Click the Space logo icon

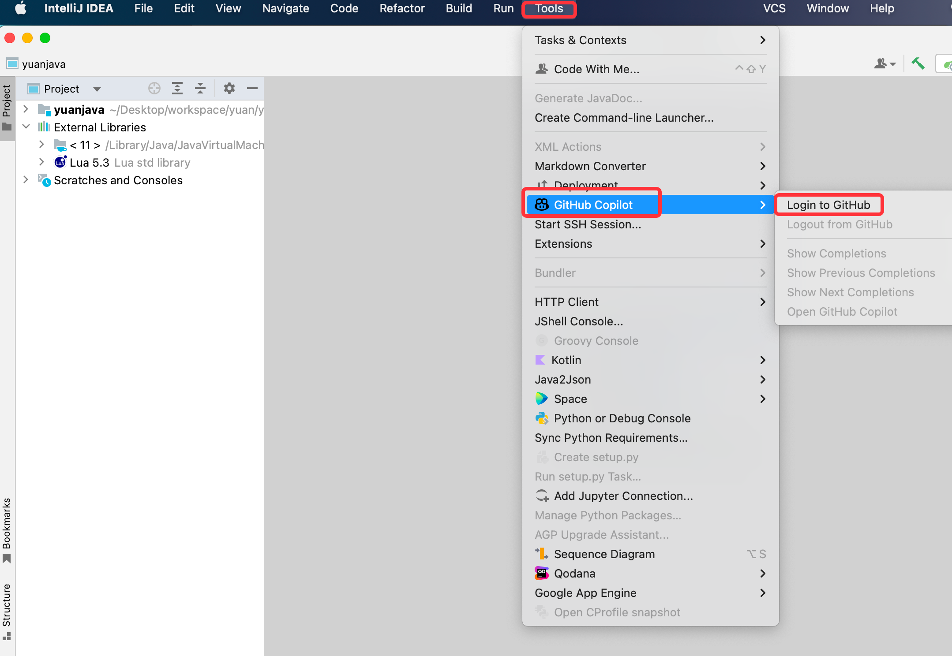click(x=542, y=399)
